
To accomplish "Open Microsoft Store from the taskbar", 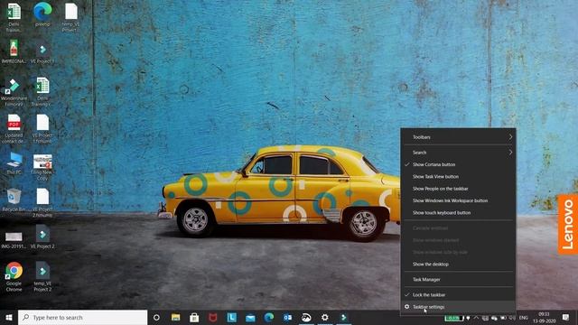I will coord(194,317).
